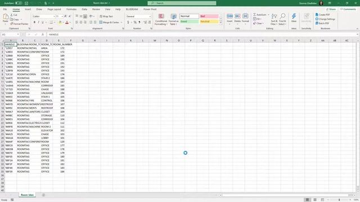Open Sort & Filter menu
Viewport: 360px width, 202px height.
(x=274, y=19)
